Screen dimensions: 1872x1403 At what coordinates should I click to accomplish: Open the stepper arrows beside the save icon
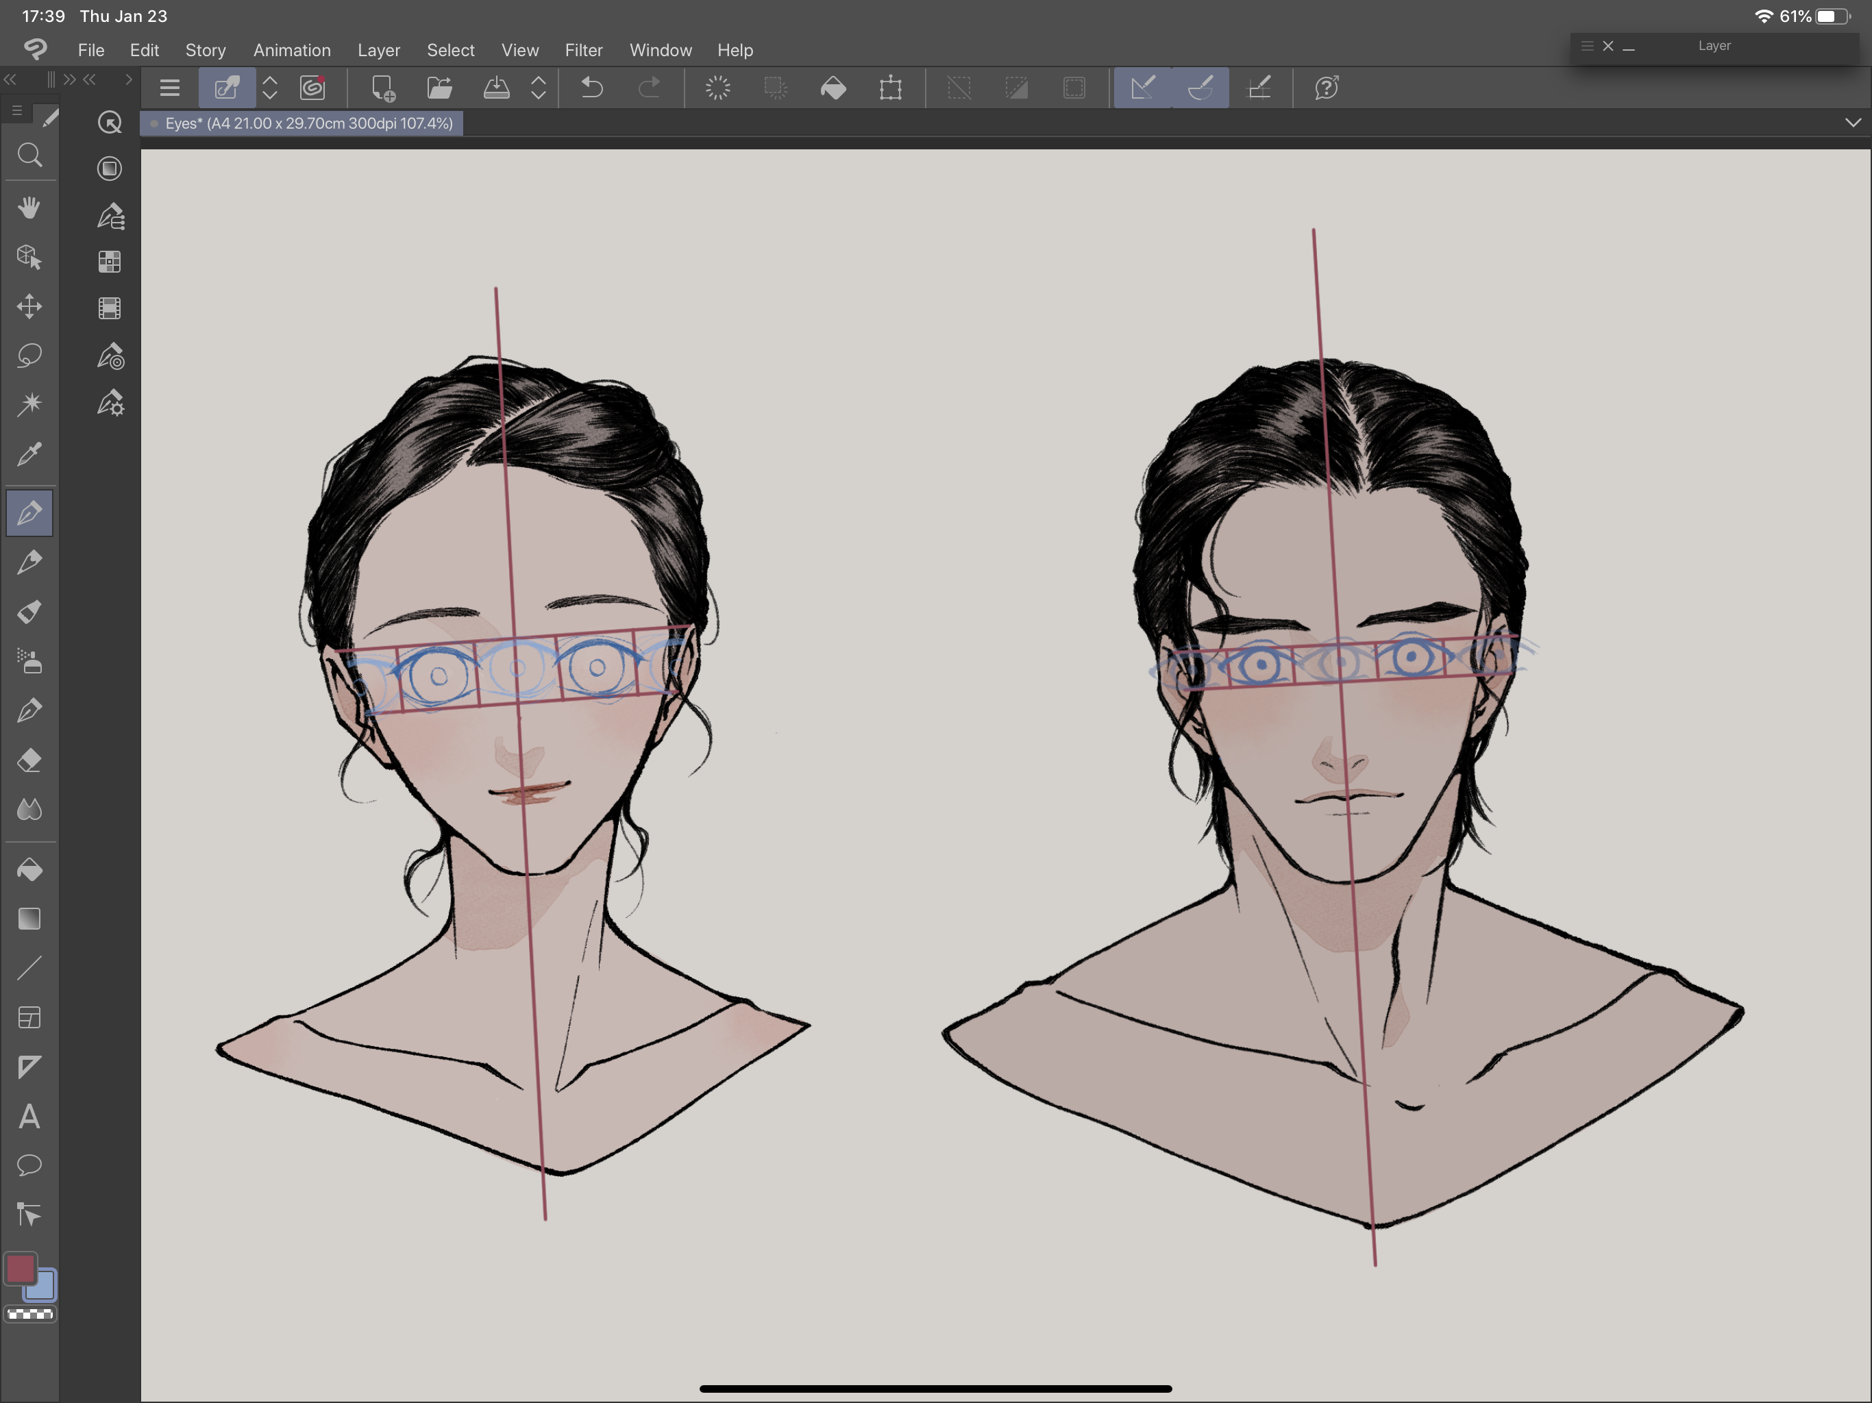(x=539, y=88)
